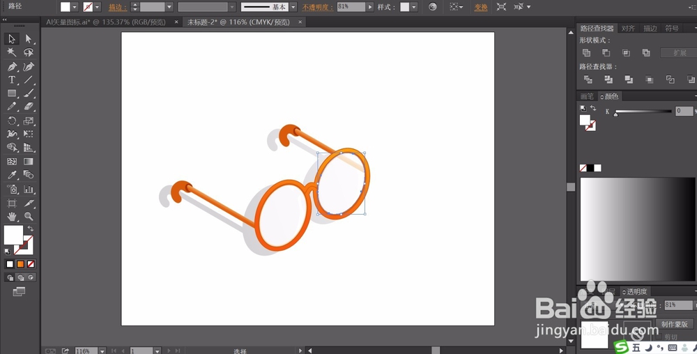
Task: Click the Intersect shape mode icon
Action: [x=626, y=53]
